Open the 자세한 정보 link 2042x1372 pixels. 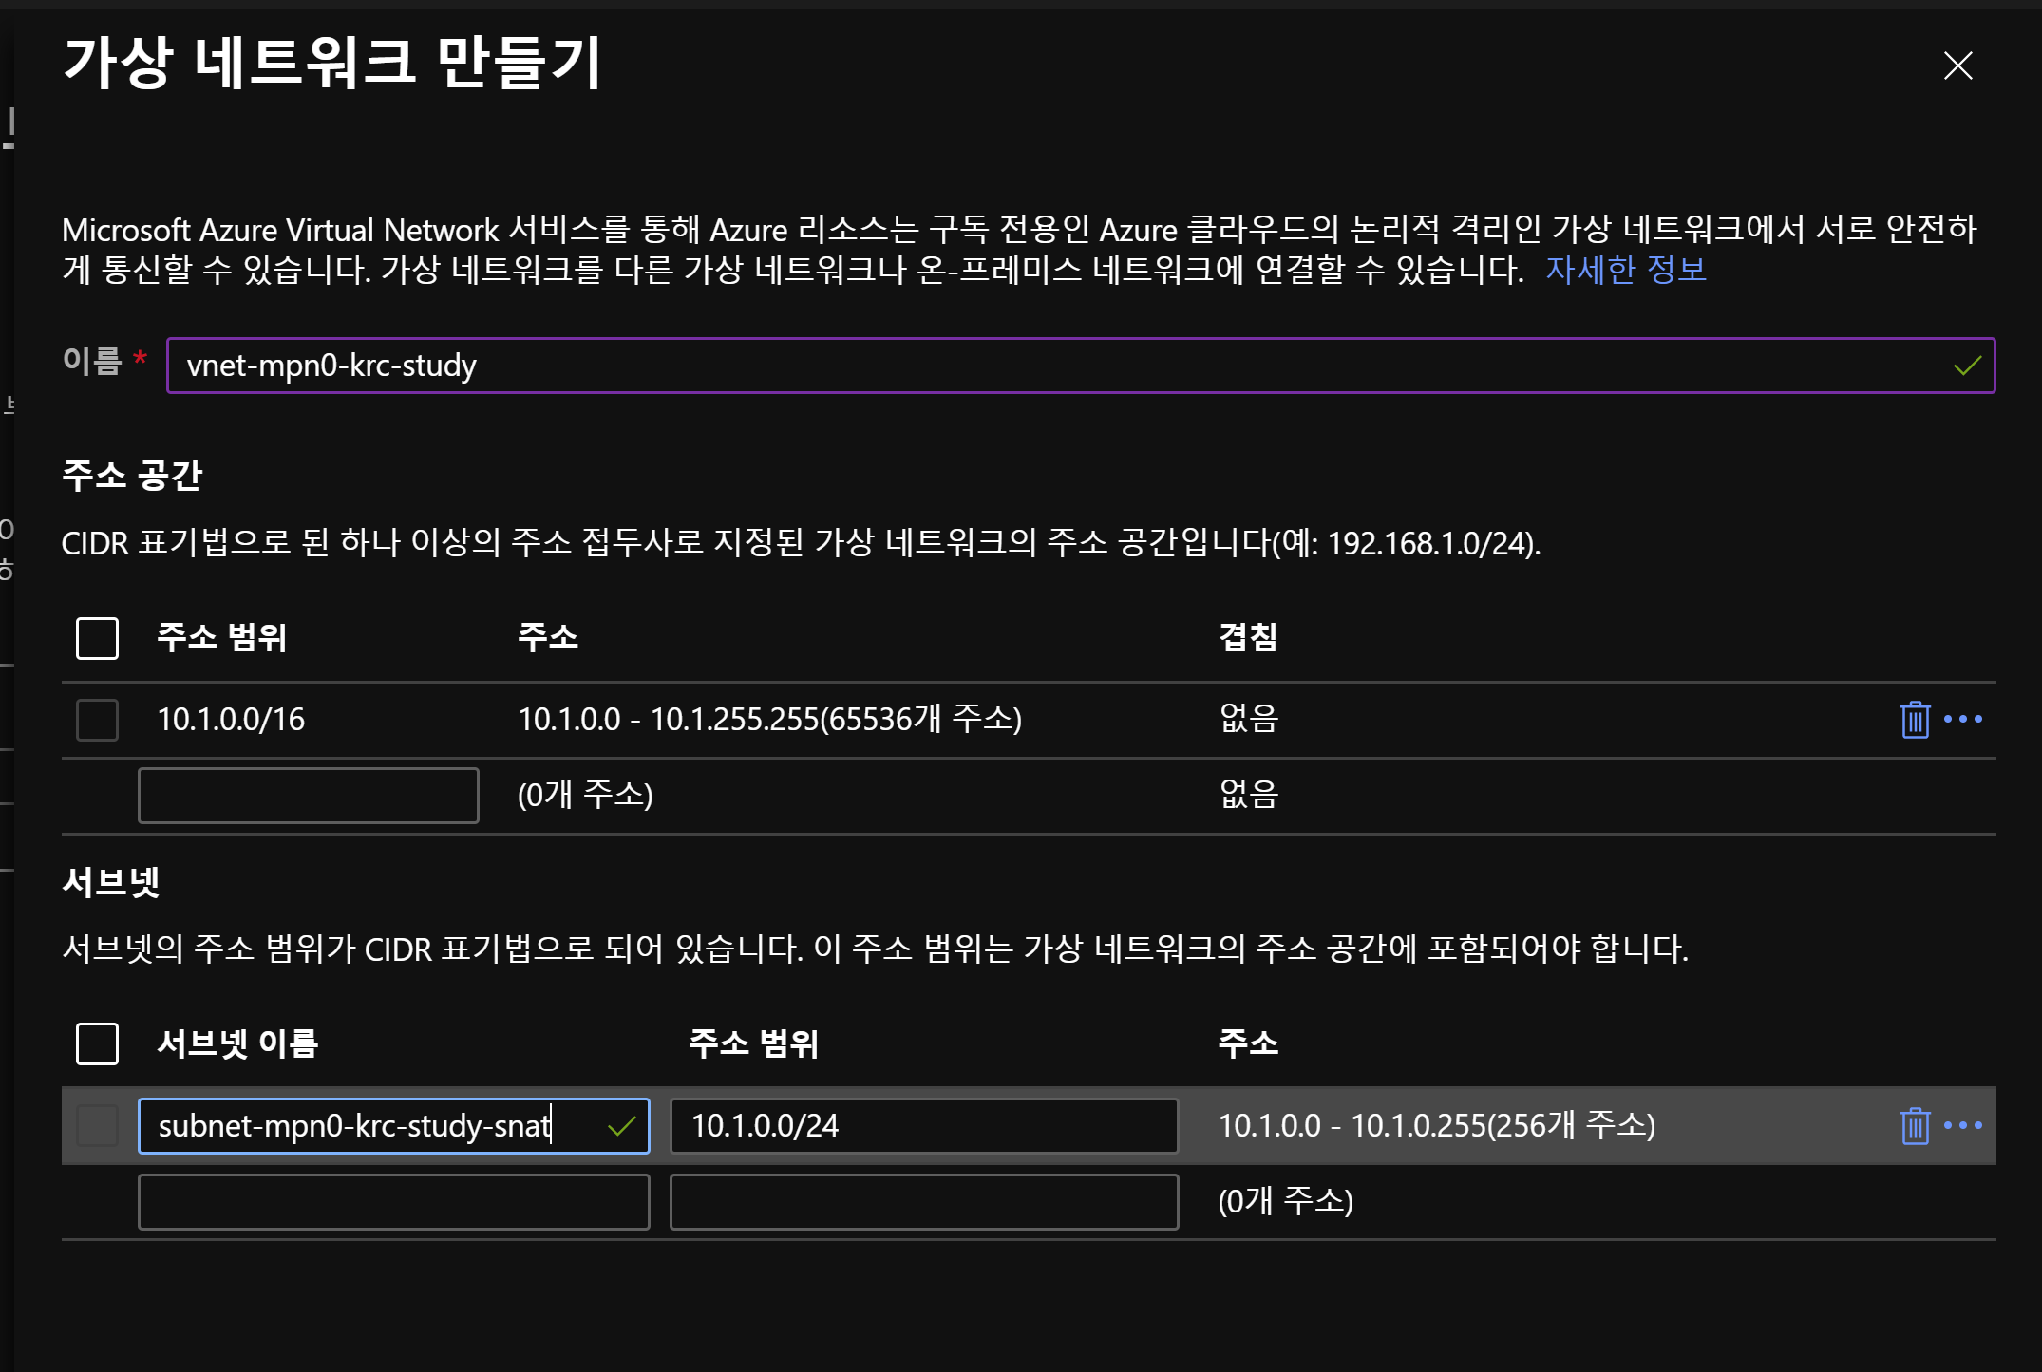(x=1625, y=270)
